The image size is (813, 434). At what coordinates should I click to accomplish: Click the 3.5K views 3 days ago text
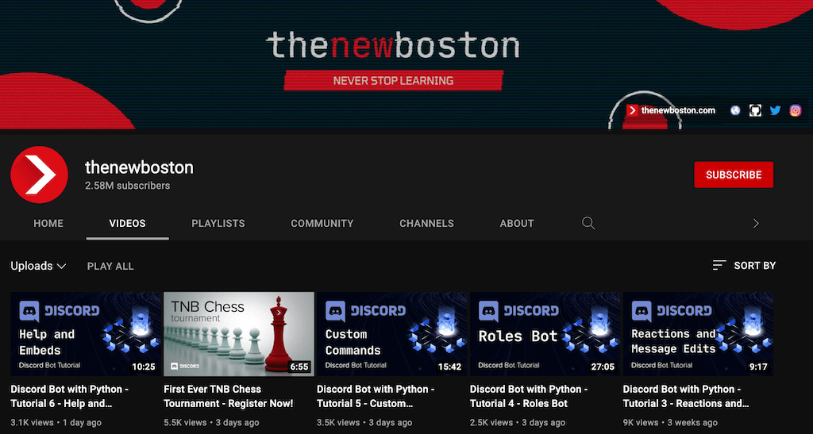364,423
